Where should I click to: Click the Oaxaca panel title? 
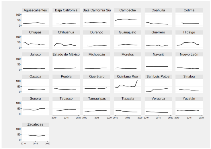[x=36, y=77]
